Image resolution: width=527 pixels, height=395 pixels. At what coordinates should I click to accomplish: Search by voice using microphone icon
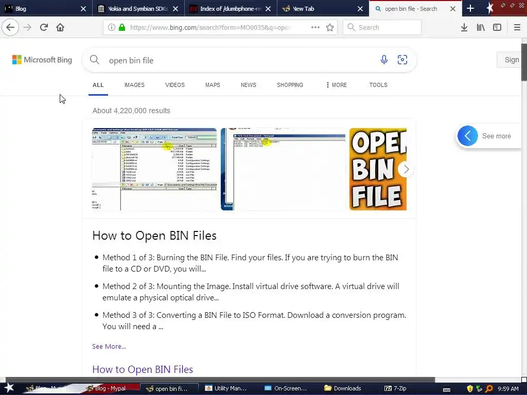[x=384, y=60]
